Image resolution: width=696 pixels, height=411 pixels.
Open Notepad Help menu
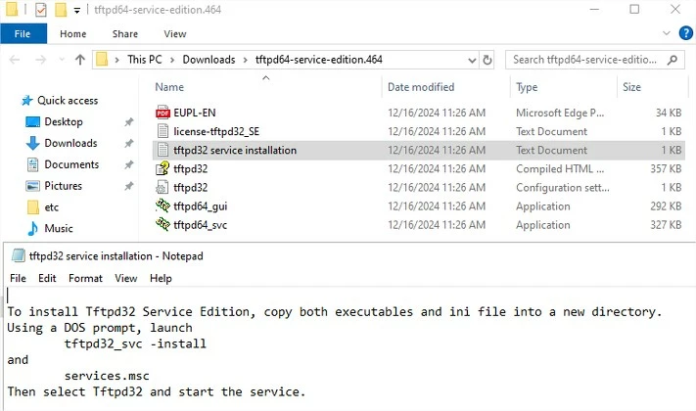click(x=161, y=278)
